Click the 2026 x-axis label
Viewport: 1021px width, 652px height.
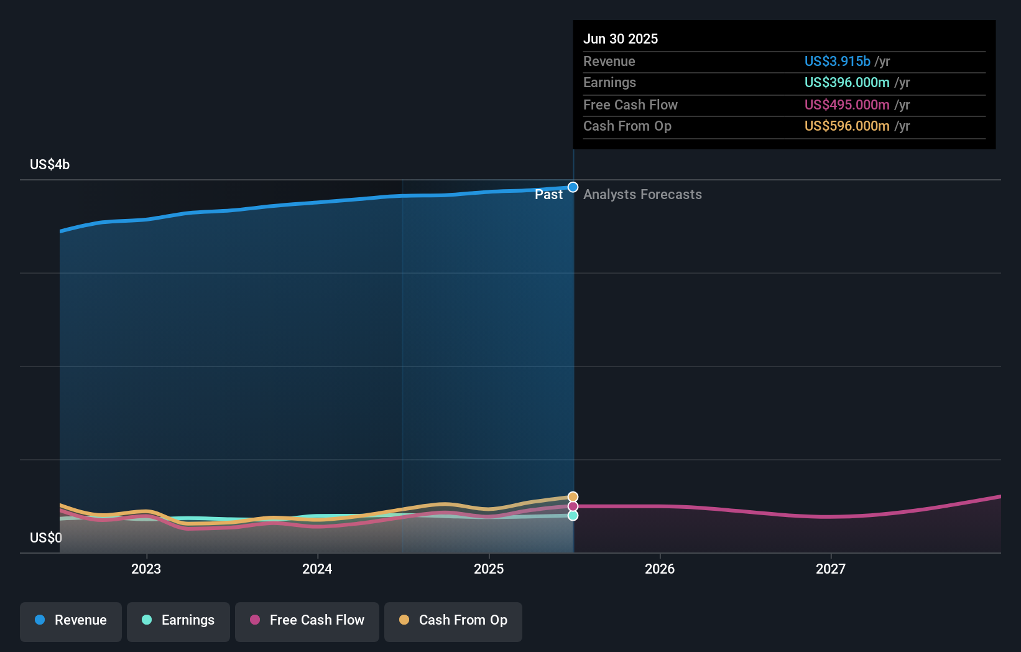660,569
